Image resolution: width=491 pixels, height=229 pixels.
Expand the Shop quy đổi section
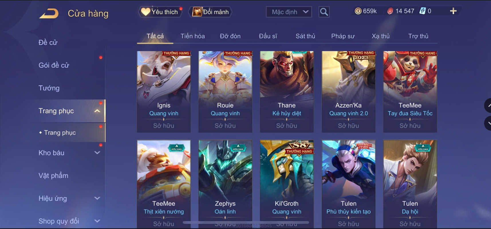coord(97,221)
